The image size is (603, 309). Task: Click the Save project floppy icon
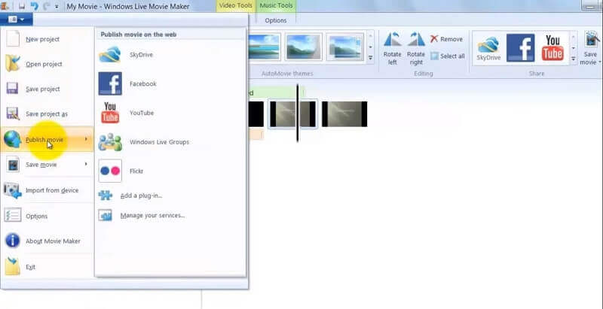click(13, 89)
